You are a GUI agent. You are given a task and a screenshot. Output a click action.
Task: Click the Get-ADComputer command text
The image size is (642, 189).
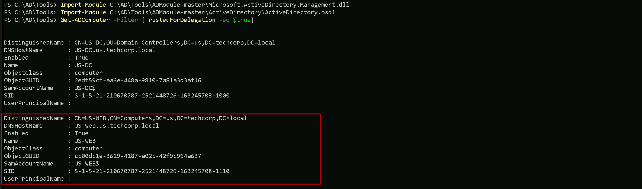pyautogui.click(x=85, y=20)
